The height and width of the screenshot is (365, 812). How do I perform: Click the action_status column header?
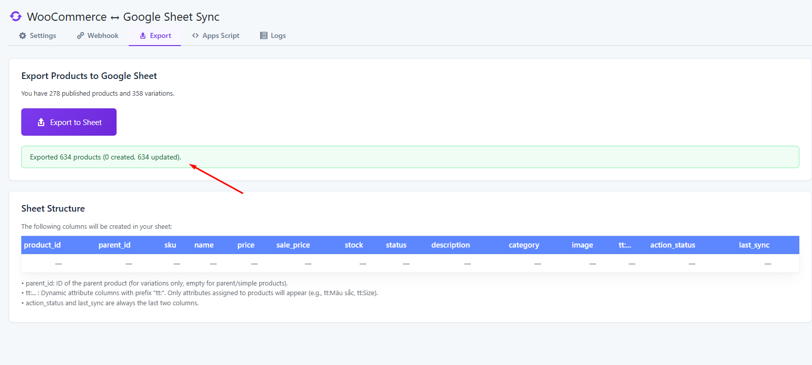click(x=673, y=245)
